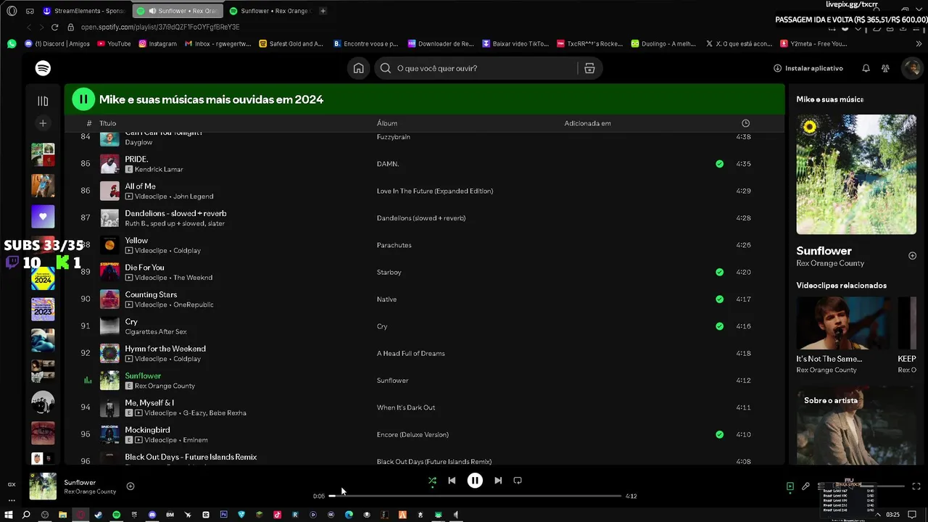Toggle saved checkmark for Counting Stars
928x522 pixels.
coord(719,299)
